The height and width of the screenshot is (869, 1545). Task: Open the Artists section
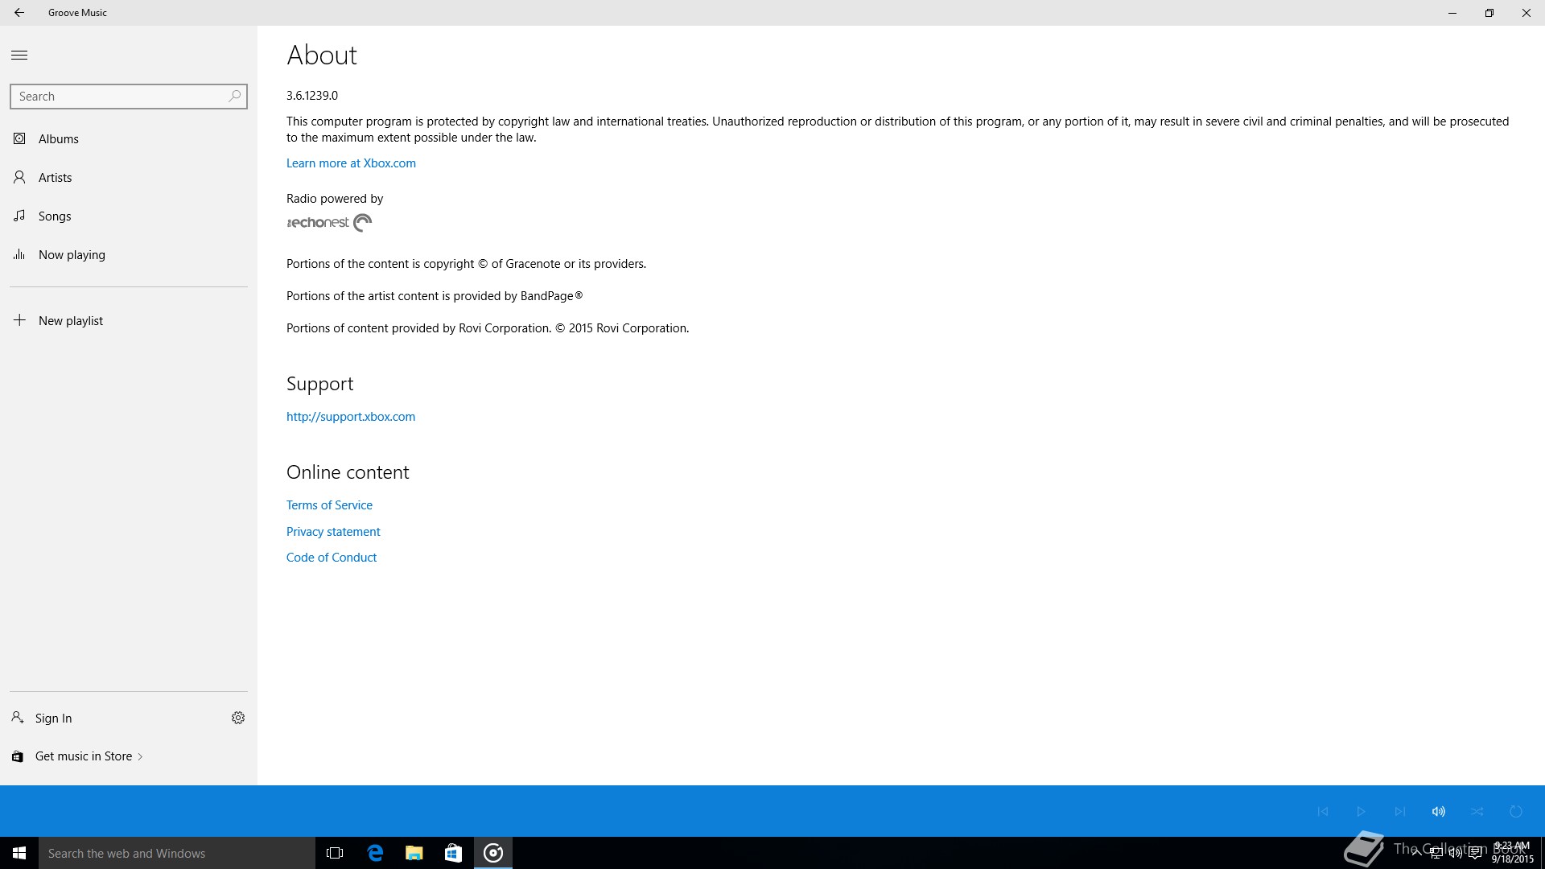pyautogui.click(x=129, y=178)
